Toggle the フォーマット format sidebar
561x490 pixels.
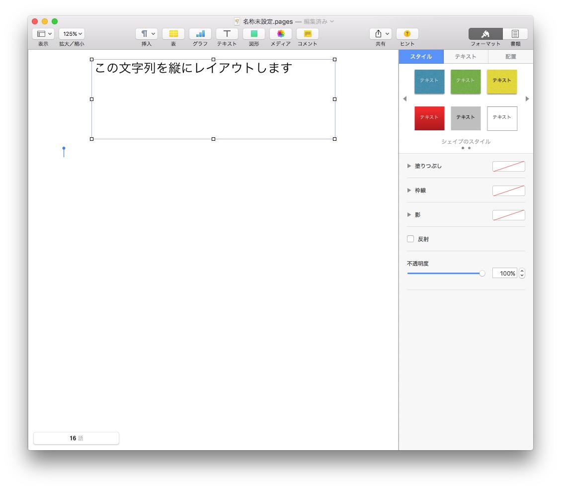pos(485,34)
